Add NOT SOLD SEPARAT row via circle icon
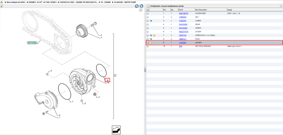283x135 pixels. (147, 46)
